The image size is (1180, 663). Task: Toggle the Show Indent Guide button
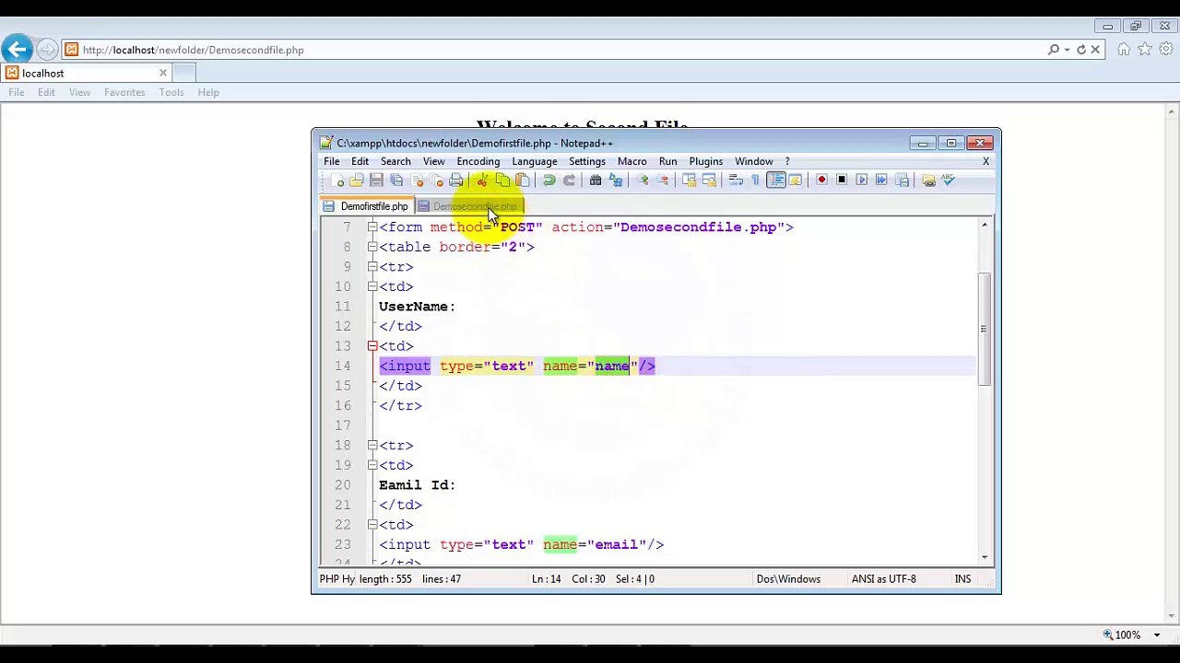tap(778, 180)
